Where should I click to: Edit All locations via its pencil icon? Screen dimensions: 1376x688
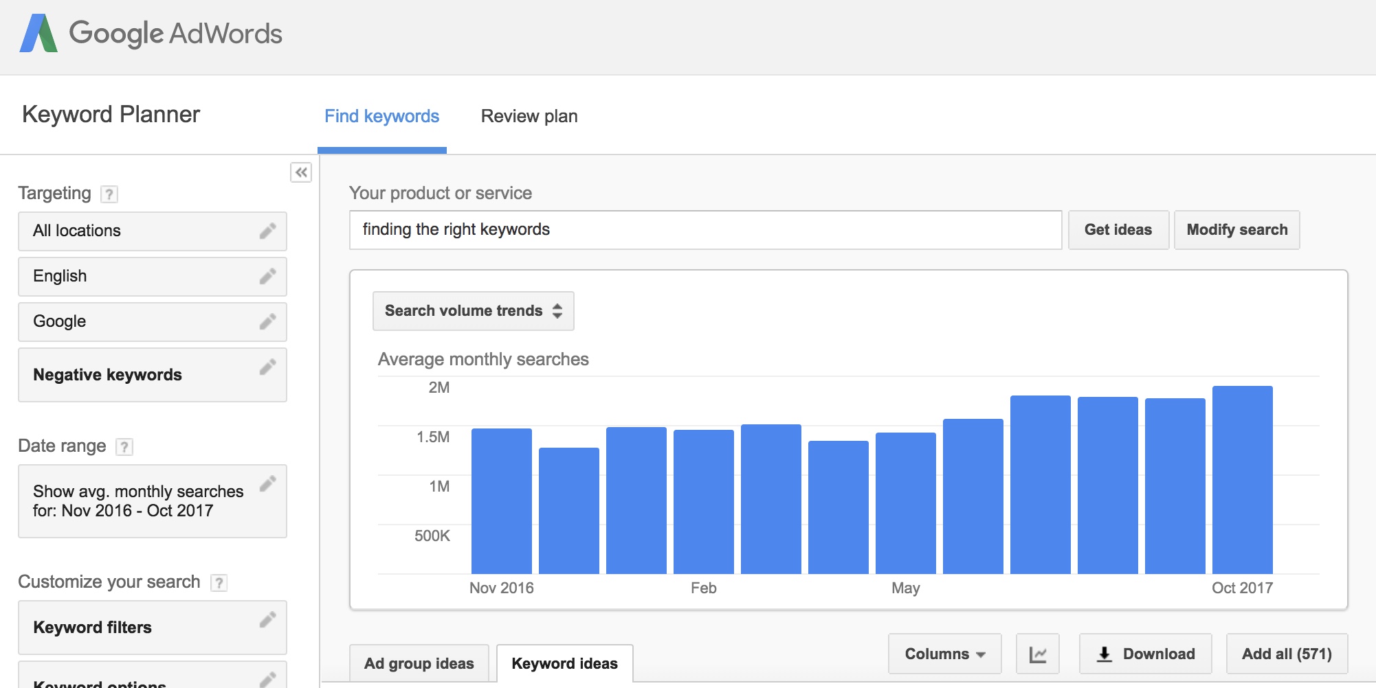point(267,231)
